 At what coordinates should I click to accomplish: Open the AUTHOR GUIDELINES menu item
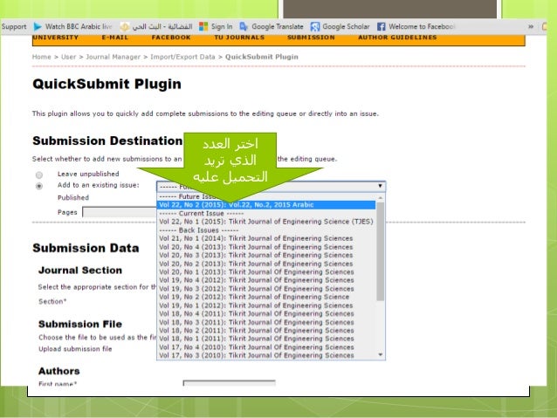(397, 38)
